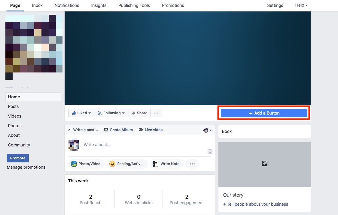The image size is (338, 215).
Task: Expand the Help dropdown menu
Action: pyautogui.click(x=301, y=5)
